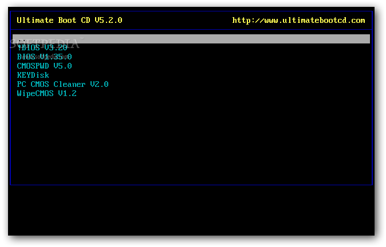Open the !BIOS V3.20 entry

click(42, 47)
